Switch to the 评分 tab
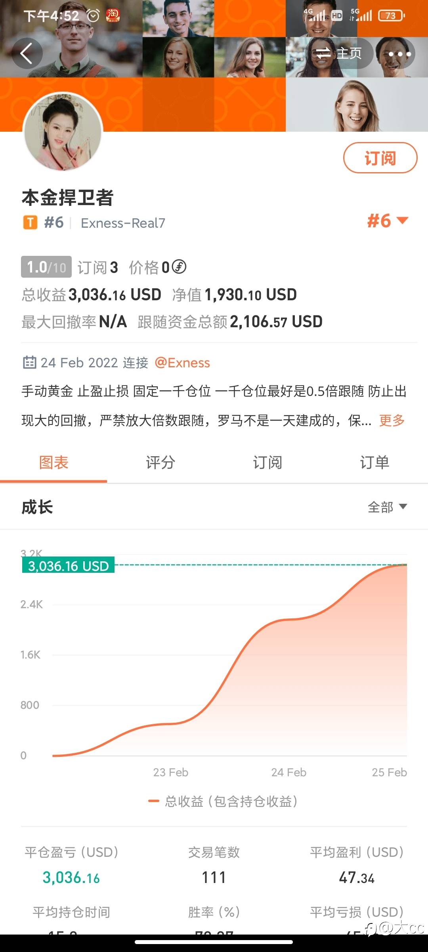428x952 pixels. [160, 463]
